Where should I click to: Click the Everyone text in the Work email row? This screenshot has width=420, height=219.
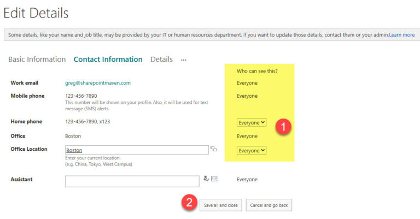tap(247, 83)
